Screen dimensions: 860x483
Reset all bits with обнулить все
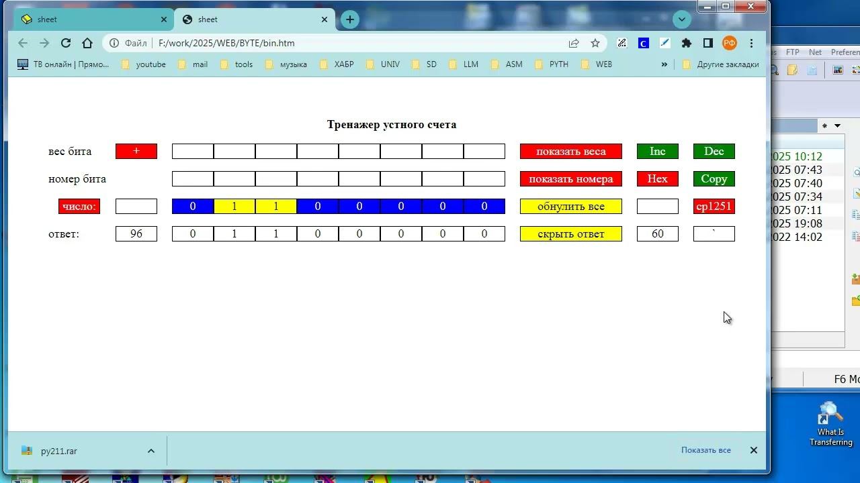coord(571,207)
